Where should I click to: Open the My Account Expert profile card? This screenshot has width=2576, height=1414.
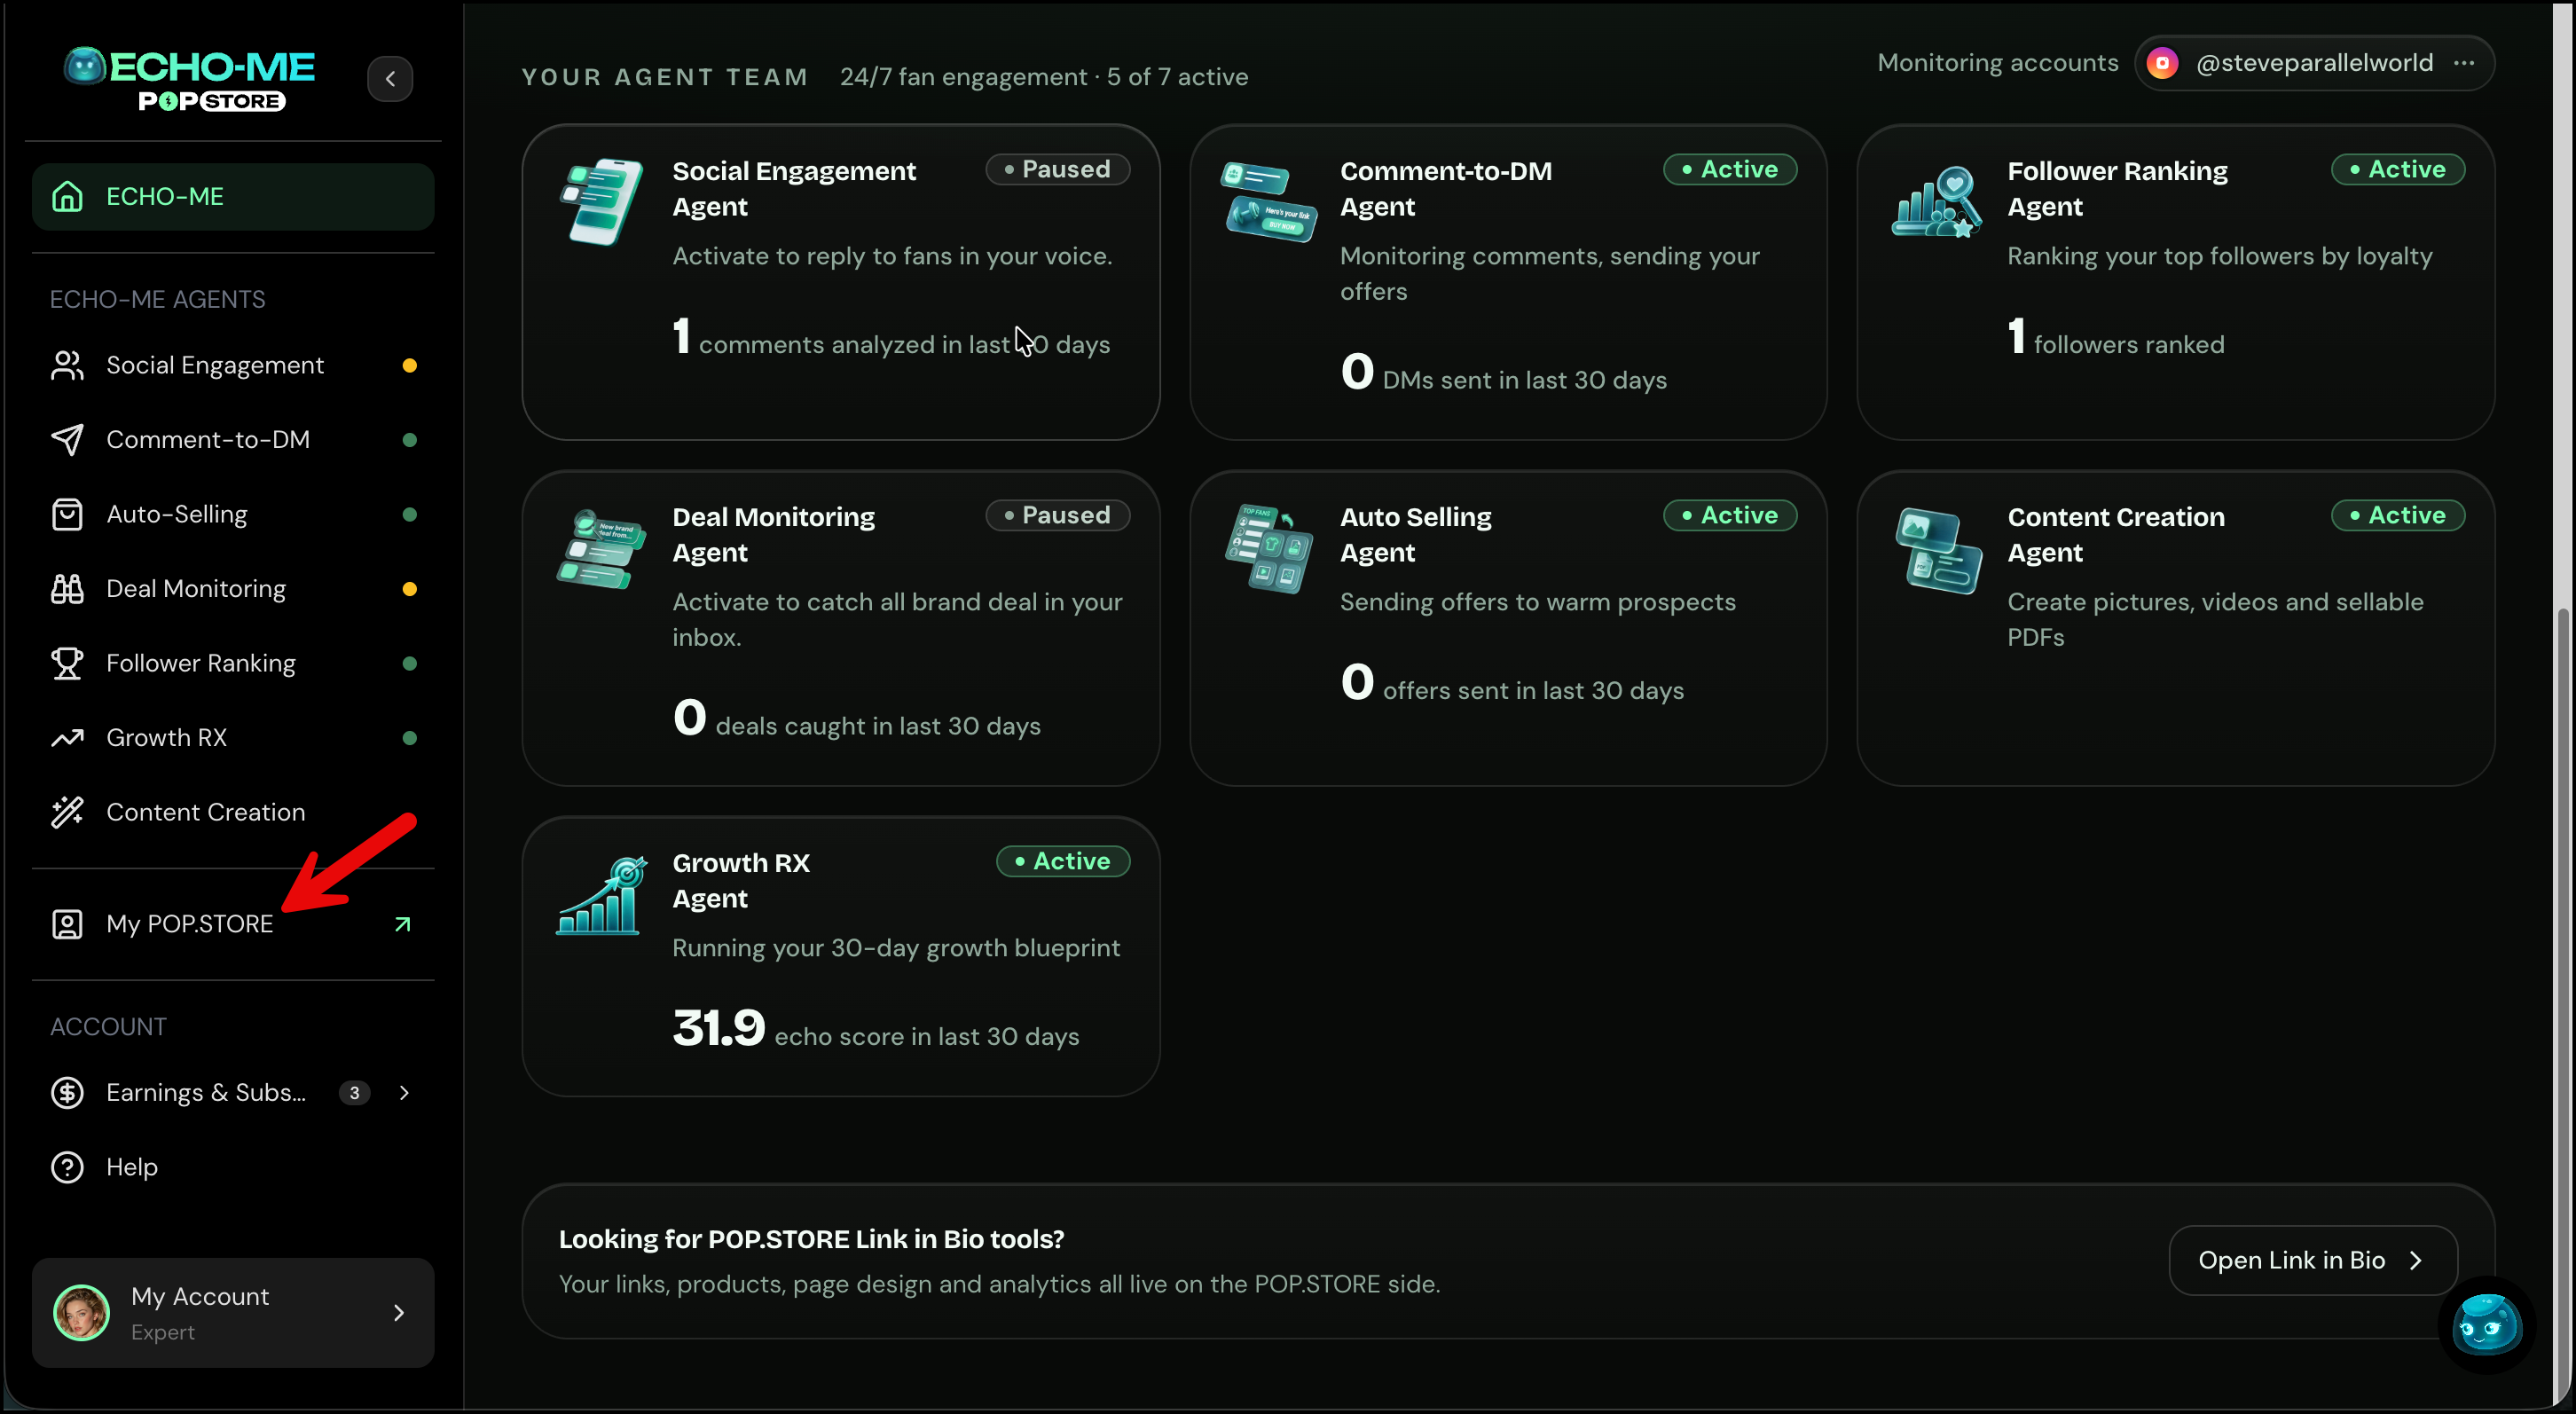tap(233, 1312)
